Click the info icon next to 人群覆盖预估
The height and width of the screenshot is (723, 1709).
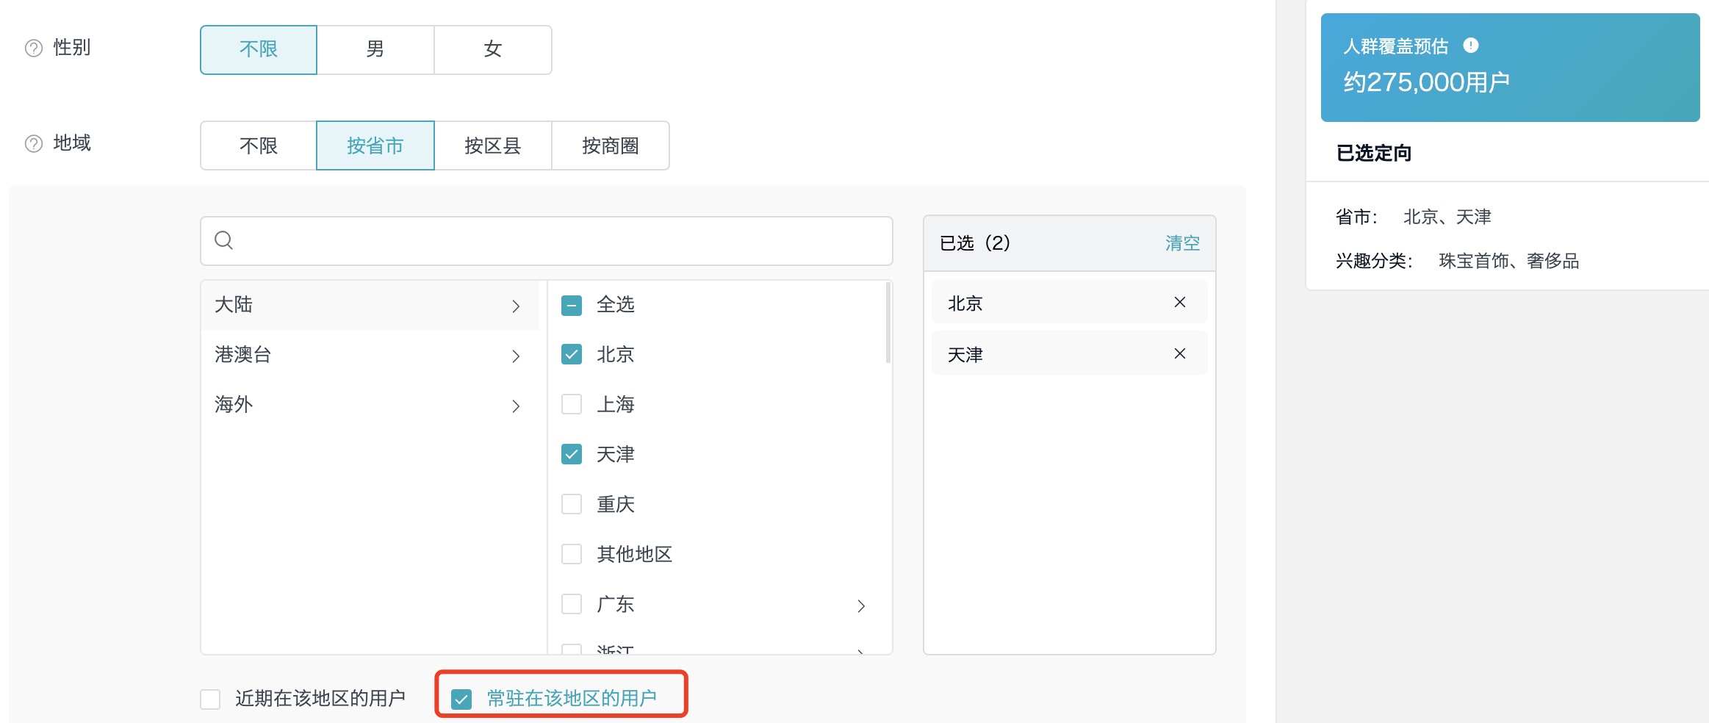click(1470, 46)
